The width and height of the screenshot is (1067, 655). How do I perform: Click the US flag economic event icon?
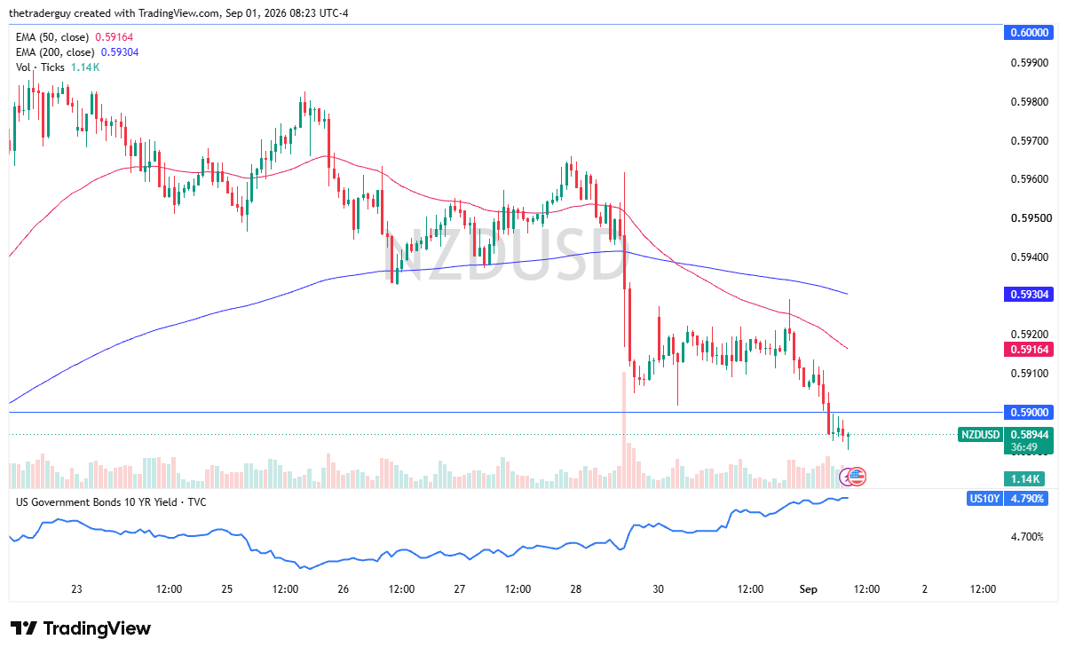[858, 477]
